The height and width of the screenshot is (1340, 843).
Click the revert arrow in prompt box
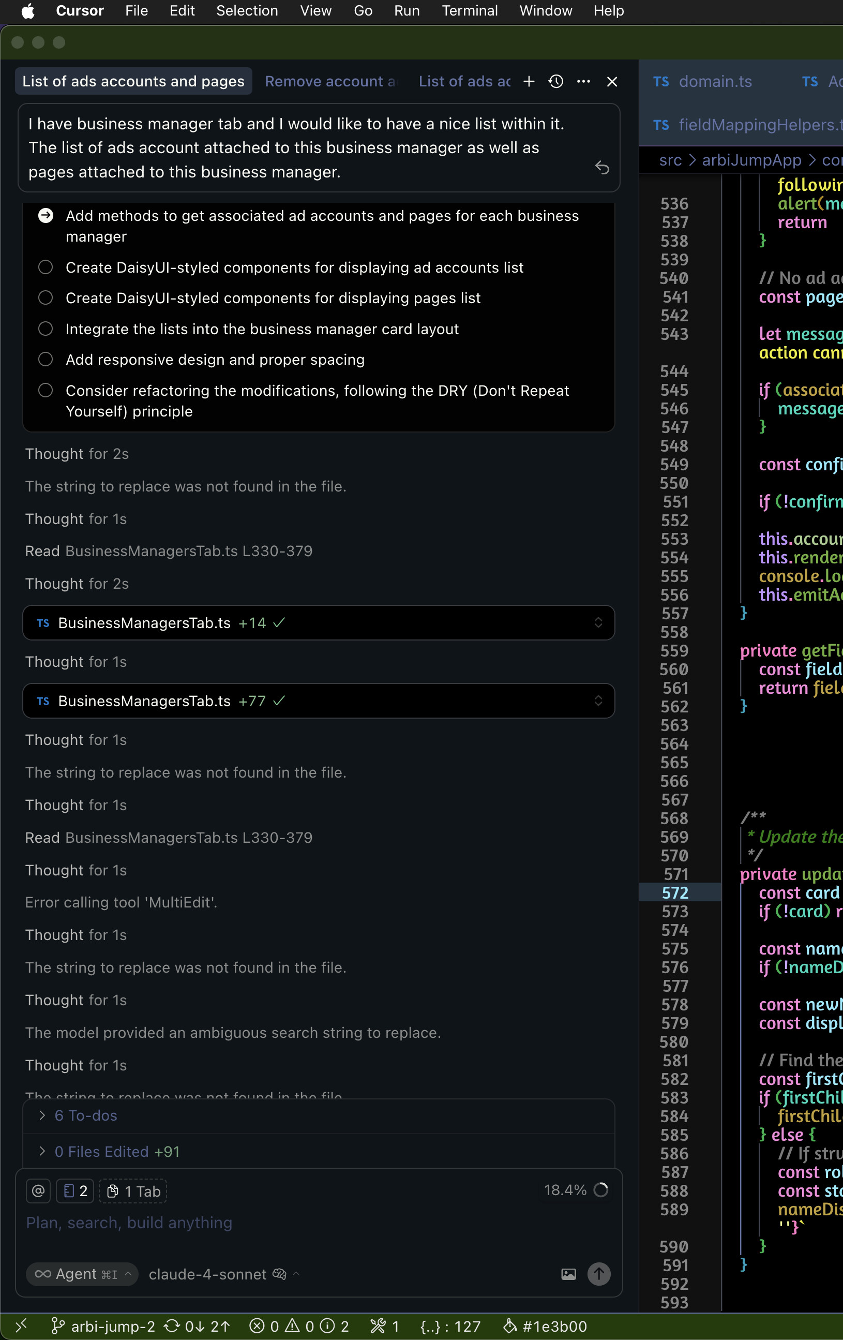click(x=602, y=168)
